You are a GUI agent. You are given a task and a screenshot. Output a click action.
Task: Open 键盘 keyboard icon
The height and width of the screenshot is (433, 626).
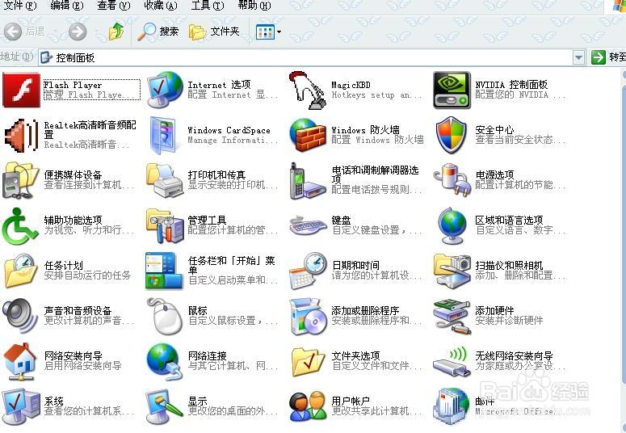308,226
